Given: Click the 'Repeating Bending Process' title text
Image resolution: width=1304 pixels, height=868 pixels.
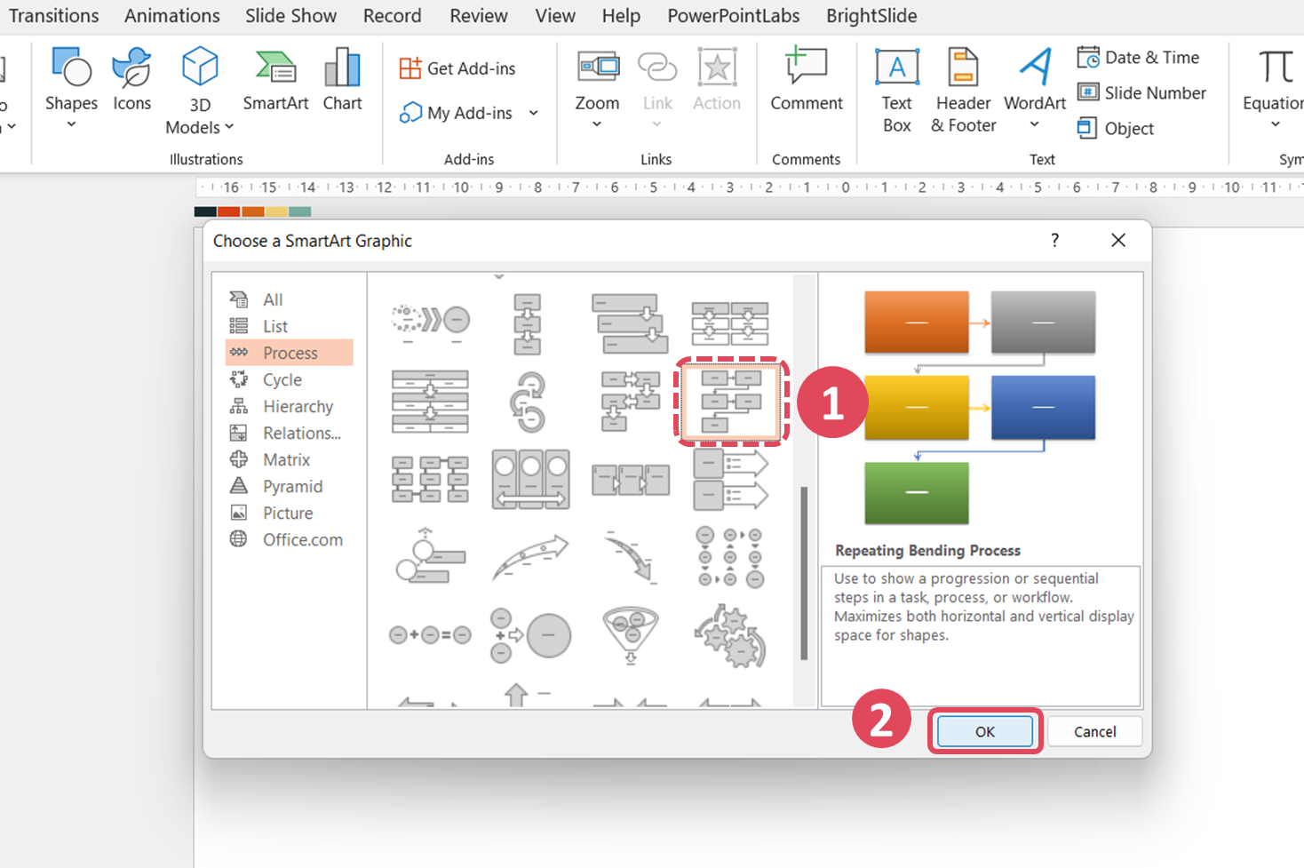Looking at the screenshot, I should (x=927, y=550).
